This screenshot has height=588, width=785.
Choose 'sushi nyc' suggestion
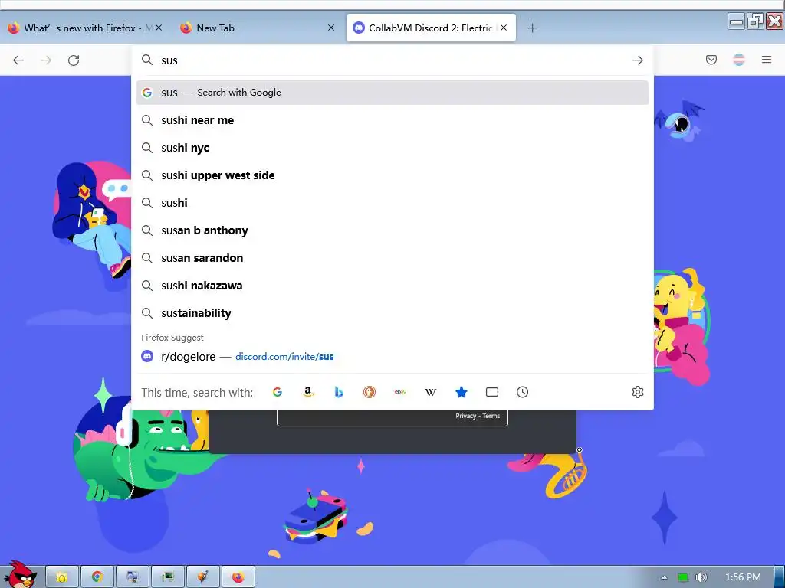click(x=392, y=148)
